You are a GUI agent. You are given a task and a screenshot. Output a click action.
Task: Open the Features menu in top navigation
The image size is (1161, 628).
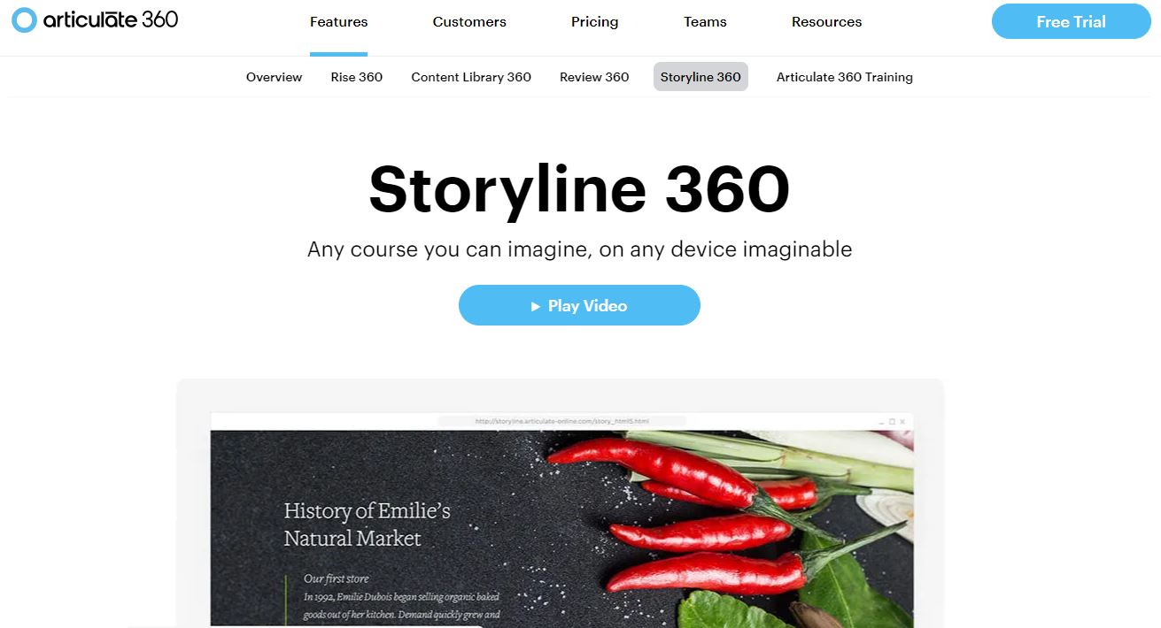point(338,22)
